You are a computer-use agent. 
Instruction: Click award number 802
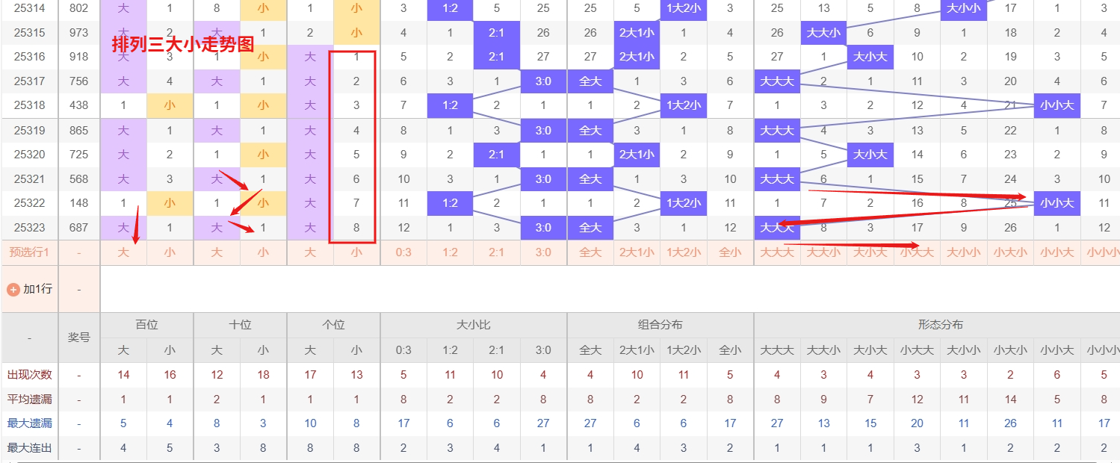(x=78, y=8)
